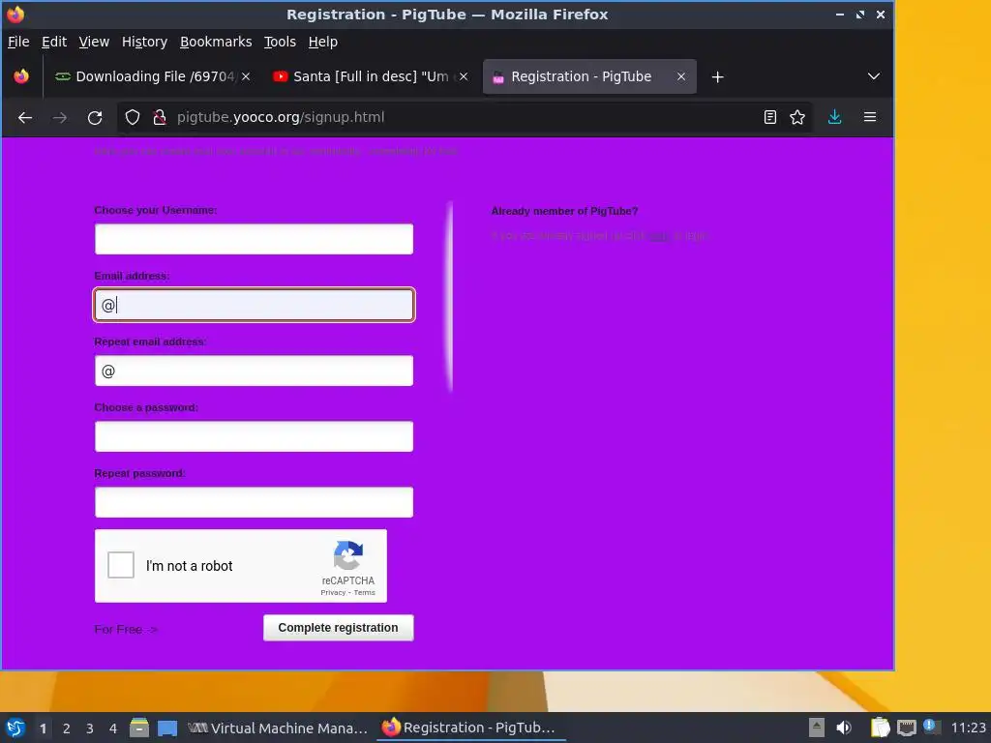Open the Bookmarks menu
The image size is (991, 743).
tap(216, 42)
